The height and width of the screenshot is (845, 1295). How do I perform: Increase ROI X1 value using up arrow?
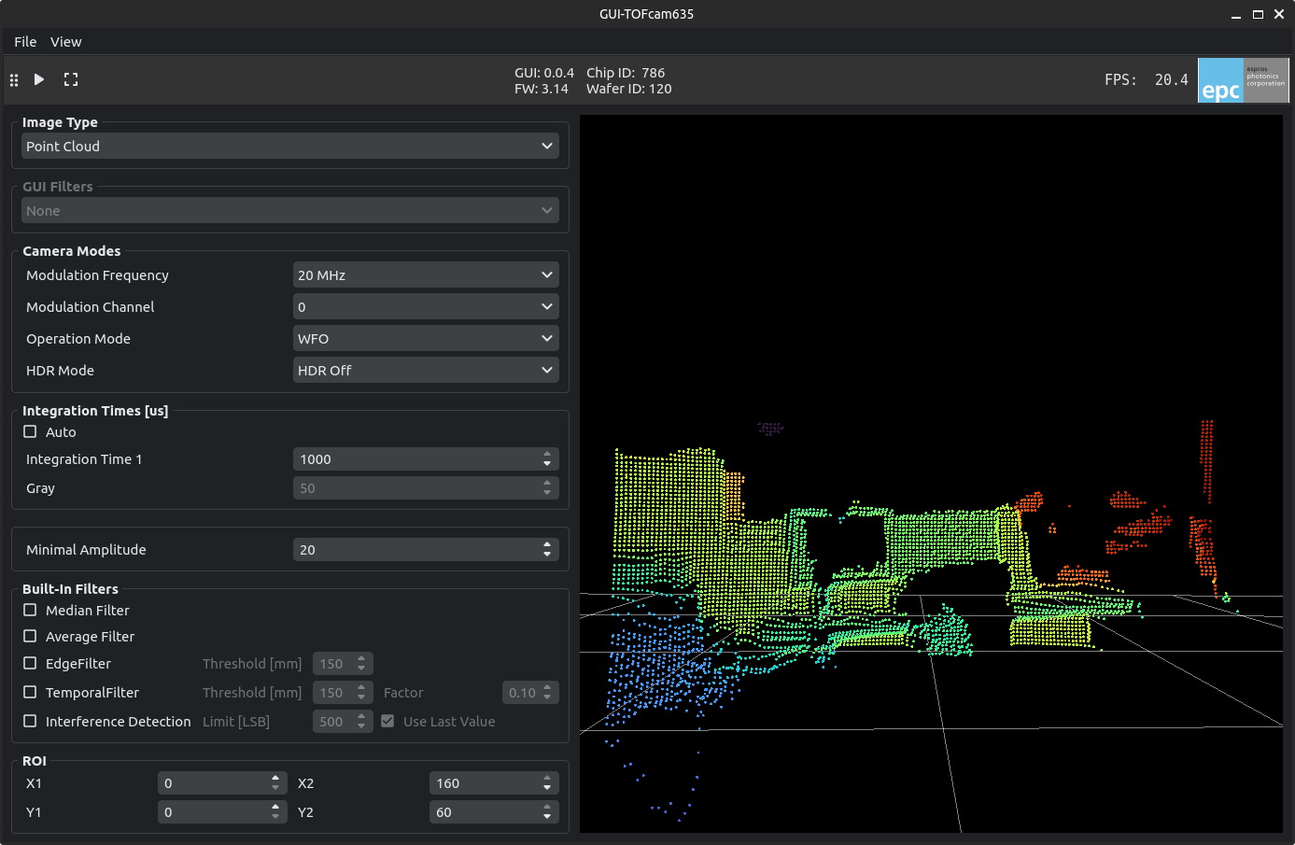pyautogui.click(x=275, y=779)
